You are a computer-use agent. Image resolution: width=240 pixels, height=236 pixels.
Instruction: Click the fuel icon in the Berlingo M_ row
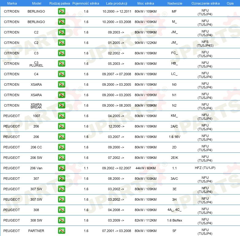61,22
